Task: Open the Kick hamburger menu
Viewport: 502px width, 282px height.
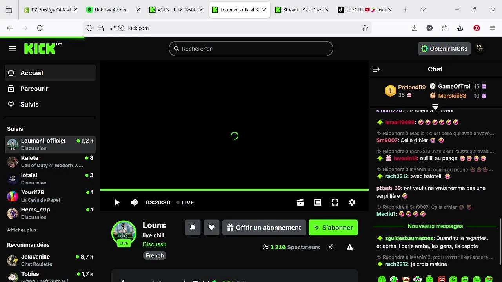Action: (13, 49)
